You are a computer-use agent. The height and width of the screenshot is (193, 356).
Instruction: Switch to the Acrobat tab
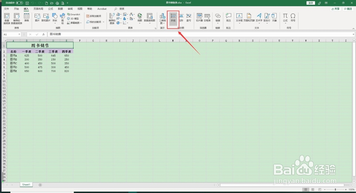pos(102,9)
